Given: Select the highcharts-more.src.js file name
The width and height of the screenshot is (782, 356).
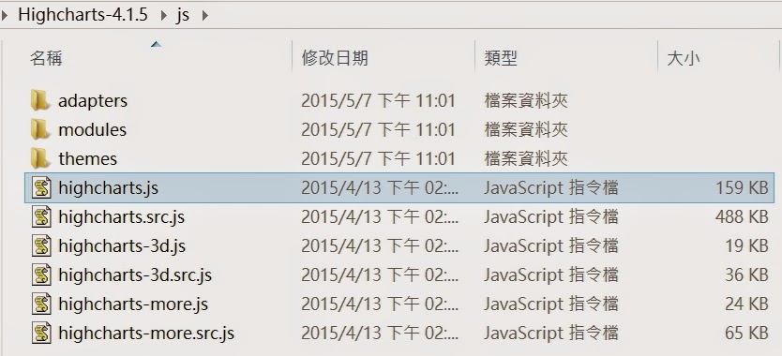Looking at the screenshot, I should tap(146, 333).
